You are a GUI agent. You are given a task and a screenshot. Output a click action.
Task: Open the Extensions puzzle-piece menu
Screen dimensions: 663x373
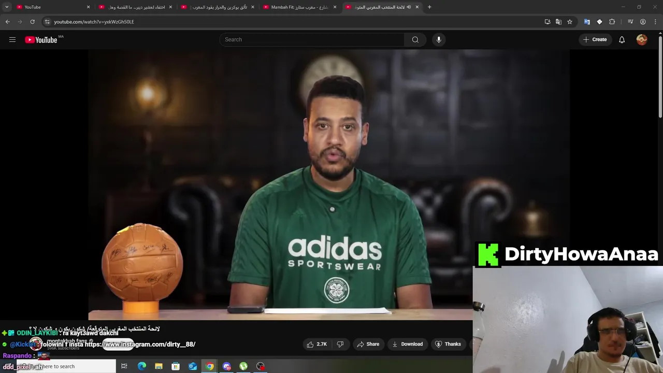(612, 22)
